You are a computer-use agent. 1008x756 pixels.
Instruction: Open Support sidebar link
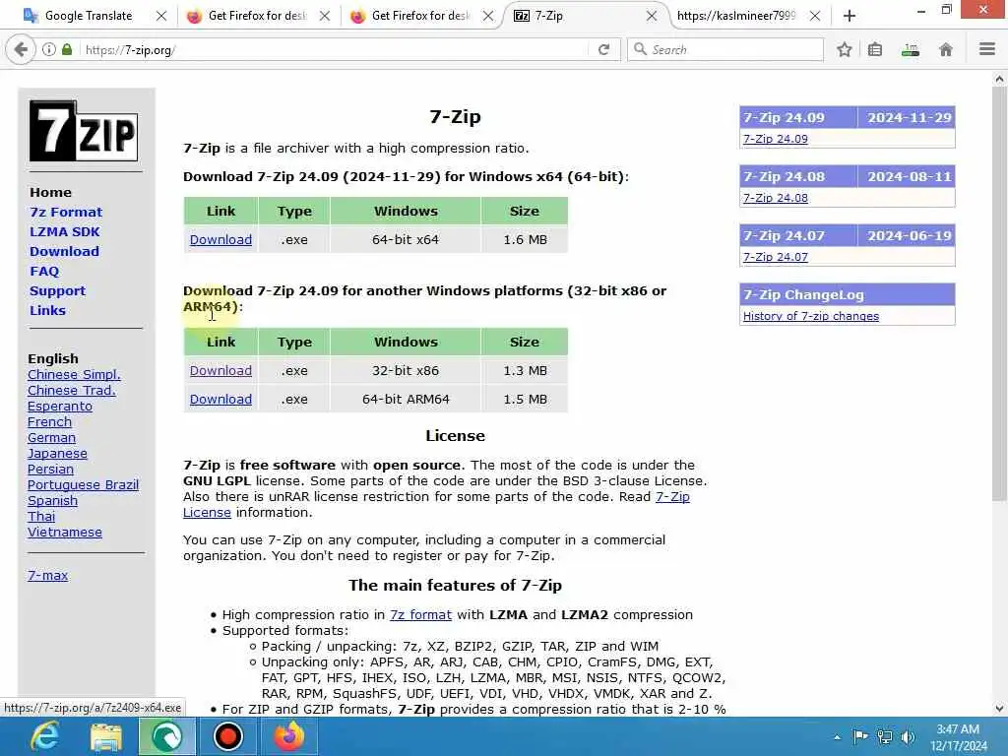(x=57, y=290)
